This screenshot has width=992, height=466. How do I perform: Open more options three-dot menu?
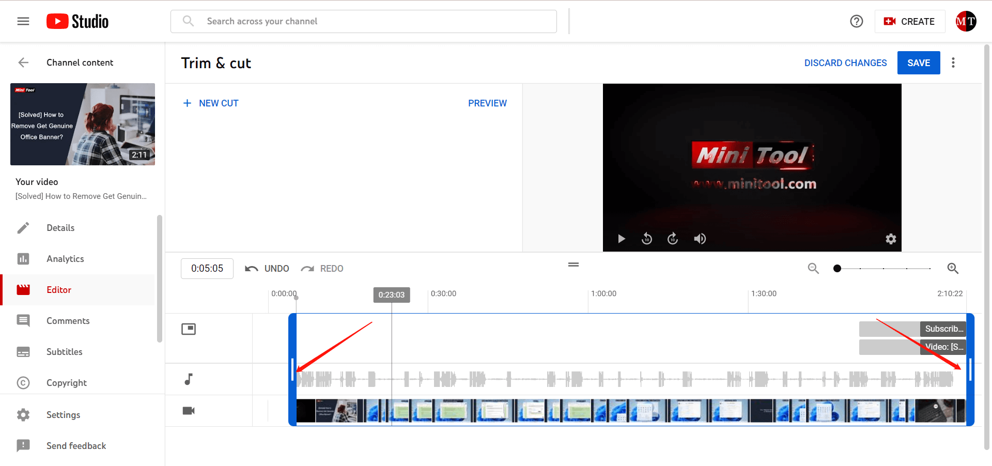[953, 63]
